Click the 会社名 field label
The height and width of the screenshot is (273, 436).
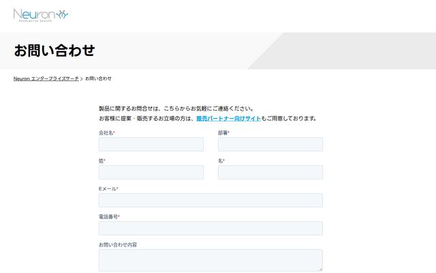click(x=106, y=133)
